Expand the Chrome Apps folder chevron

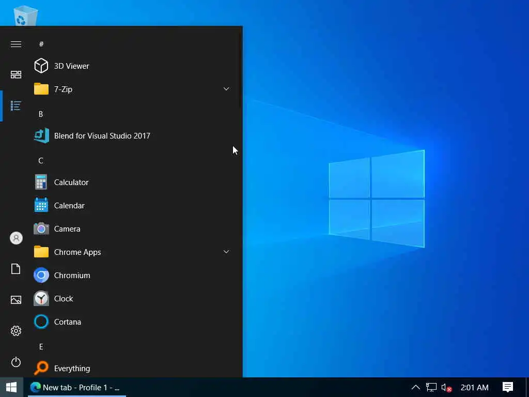click(x=226, y=252)
